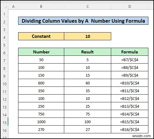Click the formula text =B10/$C$4
The height and width of the screenshot is (139, 154).
(x=130, y=83)
